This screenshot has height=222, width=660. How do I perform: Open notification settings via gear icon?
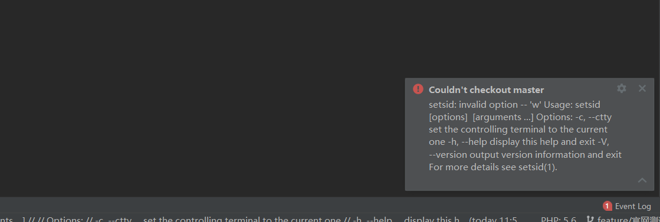coord(621,88)
